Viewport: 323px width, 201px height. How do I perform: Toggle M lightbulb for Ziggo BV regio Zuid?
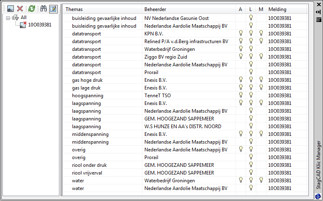(261, 57)
